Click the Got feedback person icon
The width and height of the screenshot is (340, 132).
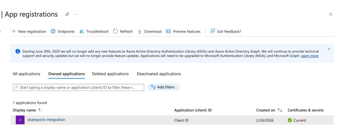(x=212, y=31)
